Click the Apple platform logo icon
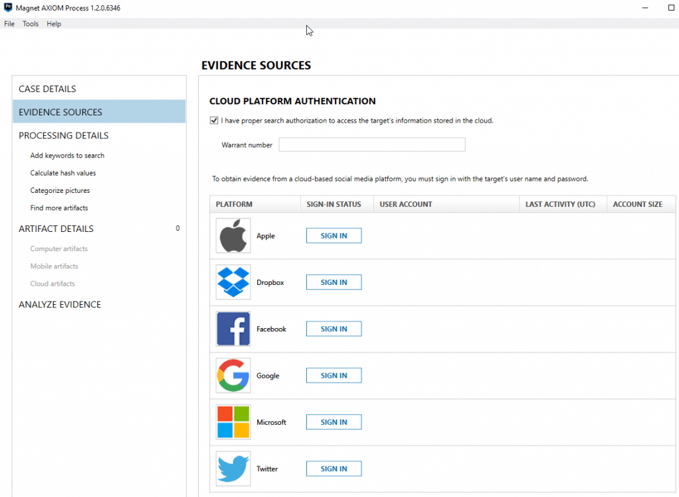679x497 pixels. (233, 235)
